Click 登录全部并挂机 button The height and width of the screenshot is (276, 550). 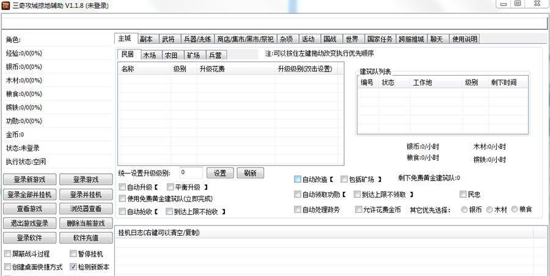pos(29,194)
